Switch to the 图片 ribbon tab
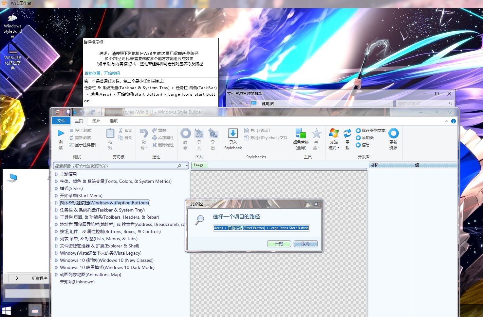Image resolution: width=483 pixels, height=317 pixels. (96, 121)
